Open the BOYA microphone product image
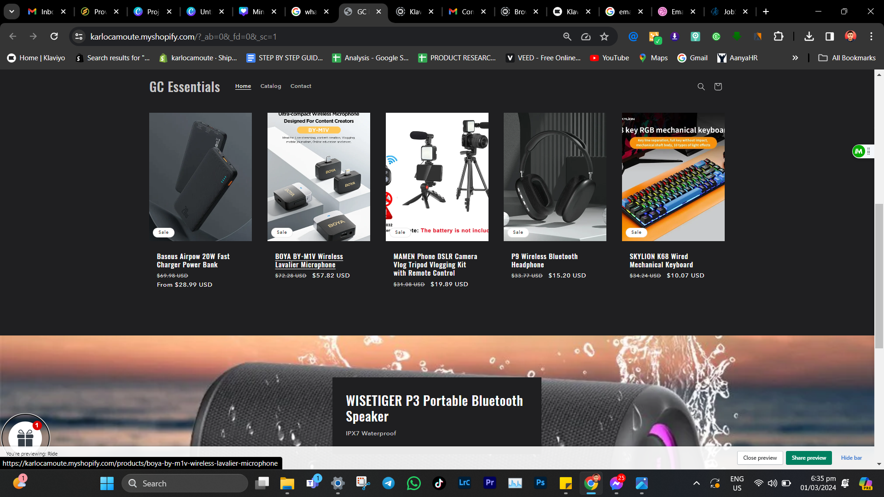The height and width of the screenshot is (497, 884). [x=319, y=177]
